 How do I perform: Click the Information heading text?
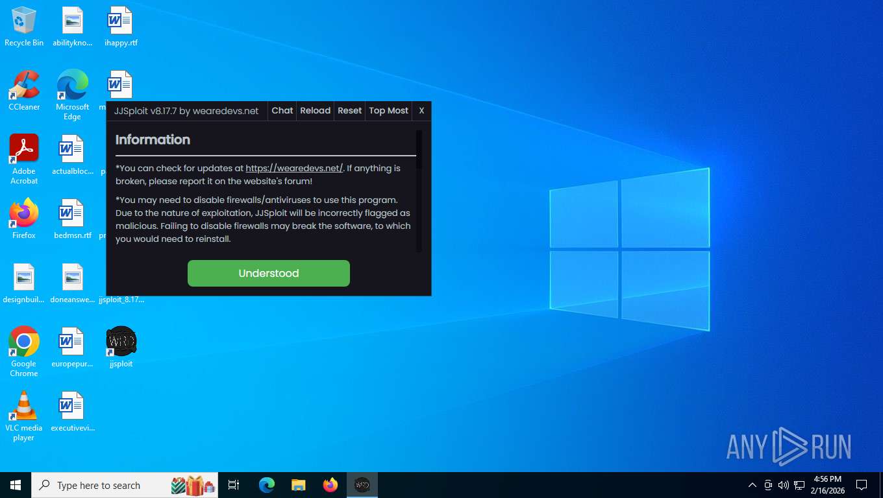coord(153,139)
